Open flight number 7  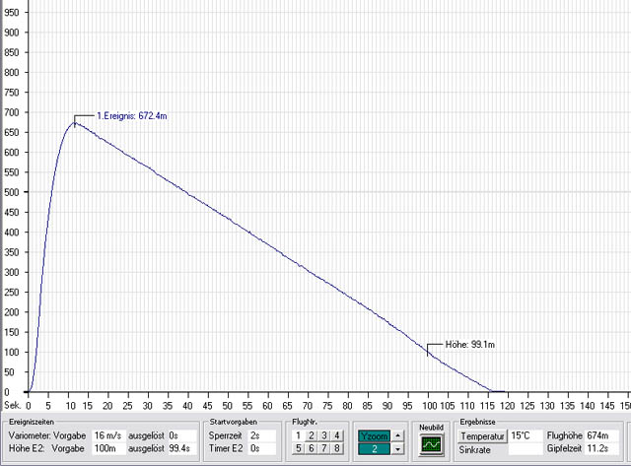pos(324,449)
